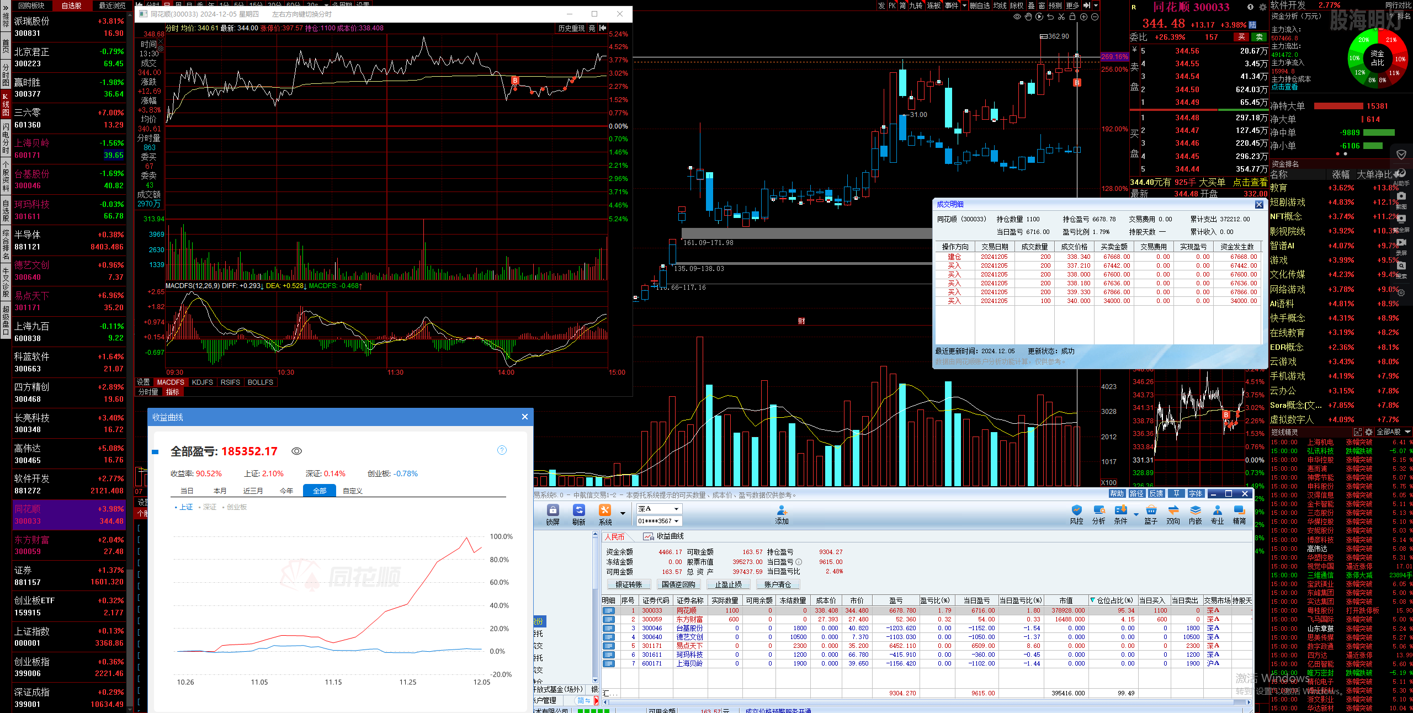The height and width of the screenshot is (713, 1413).
Task: Click the 银证转账 button
Action: pos(629,585)
